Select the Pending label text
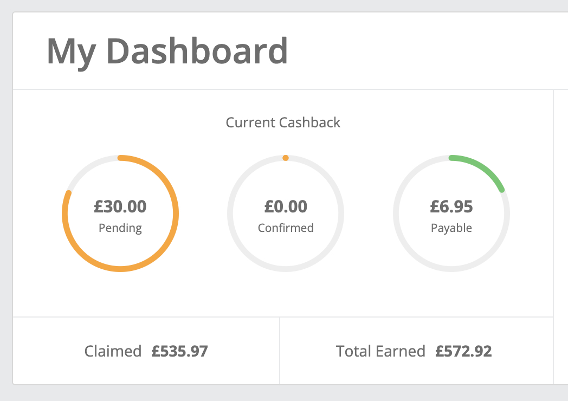The height and width of the screenshot is (401, 568). point(120,228)
